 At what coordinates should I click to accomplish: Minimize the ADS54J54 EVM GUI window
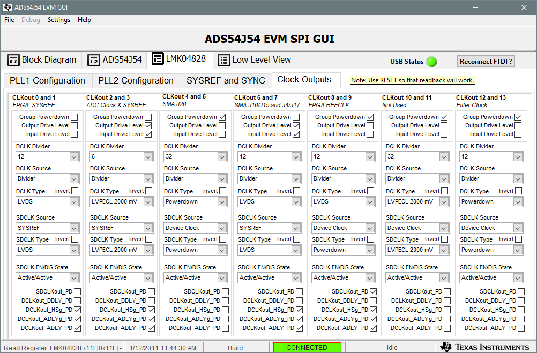(475, 7)
